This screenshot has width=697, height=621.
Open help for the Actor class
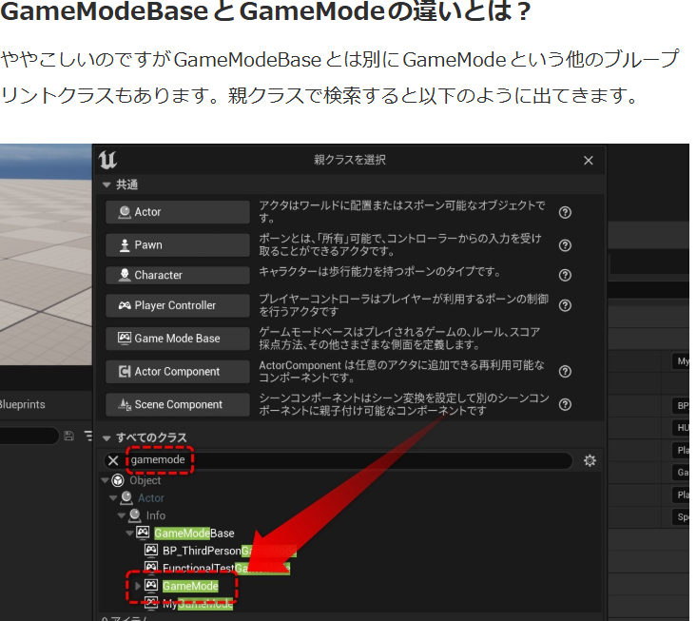point(565,212)
